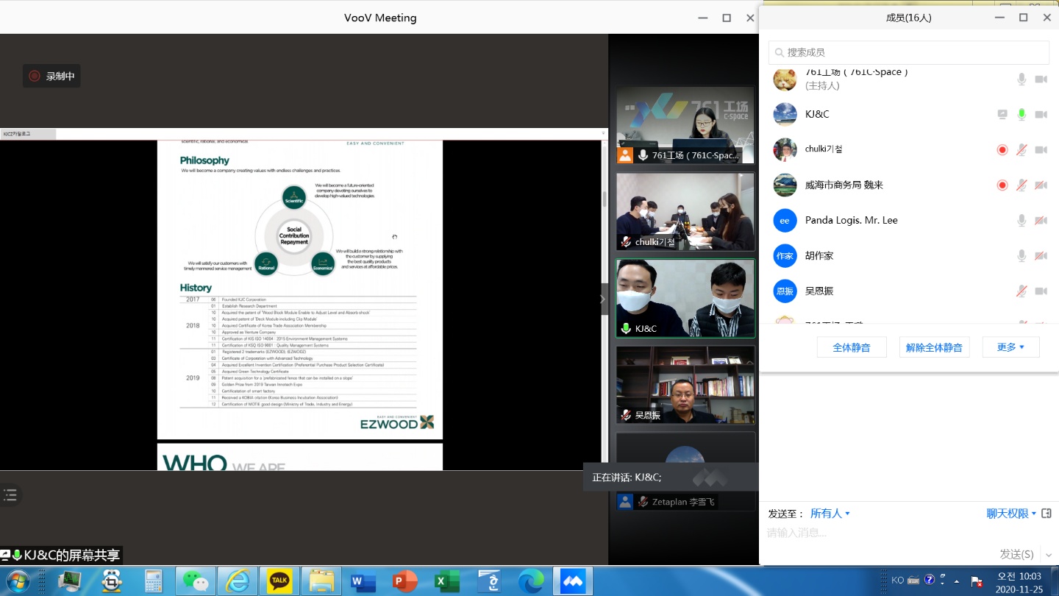This screenshot has width=1059, height=596.
Task: Open send options arrow beside 发送(S)
Action: coord(1049,555)
